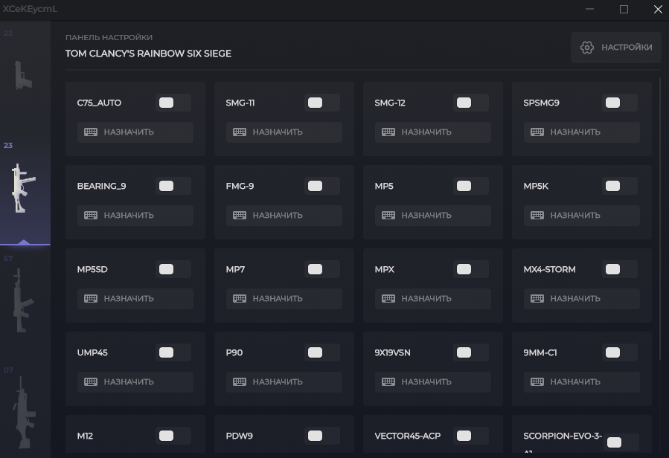Click the VECTOR45-ACP weapon name
This screenshot has width=669, height=458.
tap(408, 436)
